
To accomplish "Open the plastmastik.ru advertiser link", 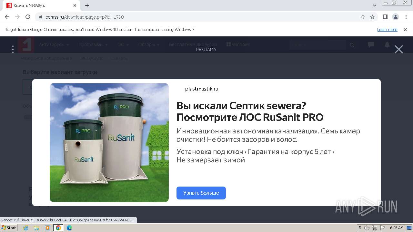I will 202,89.
